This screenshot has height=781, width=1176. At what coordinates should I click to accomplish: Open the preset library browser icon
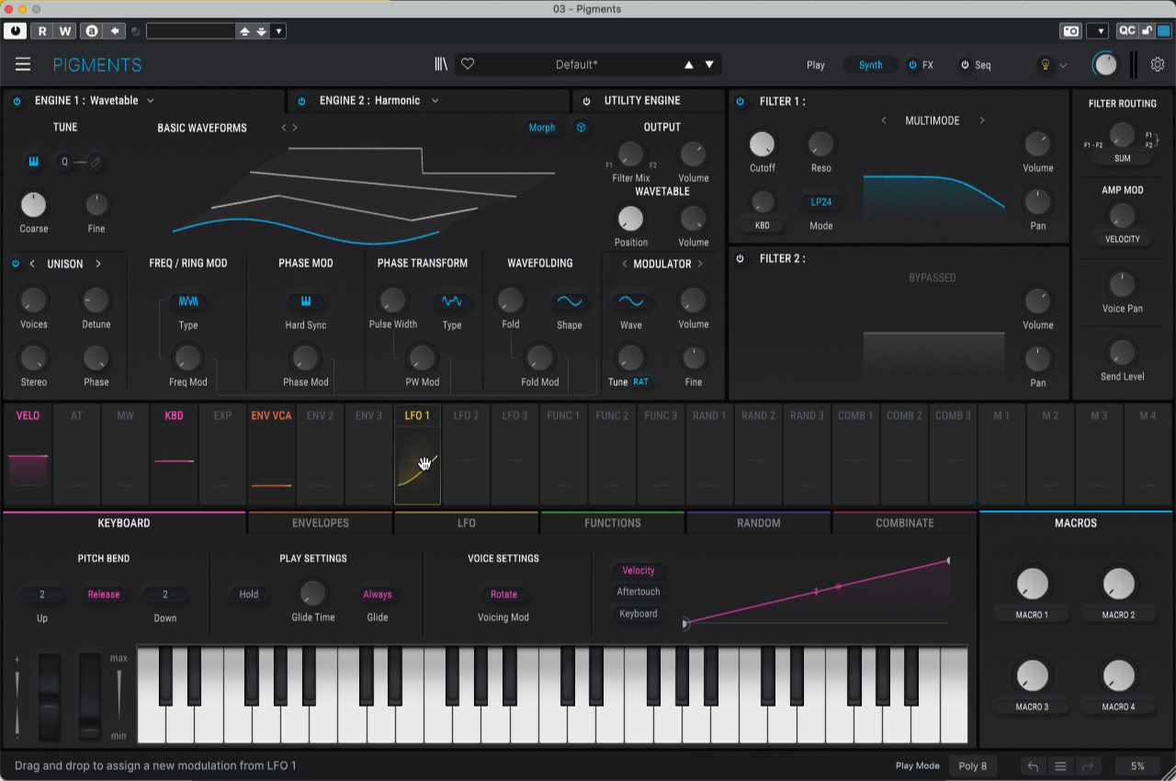441,64
